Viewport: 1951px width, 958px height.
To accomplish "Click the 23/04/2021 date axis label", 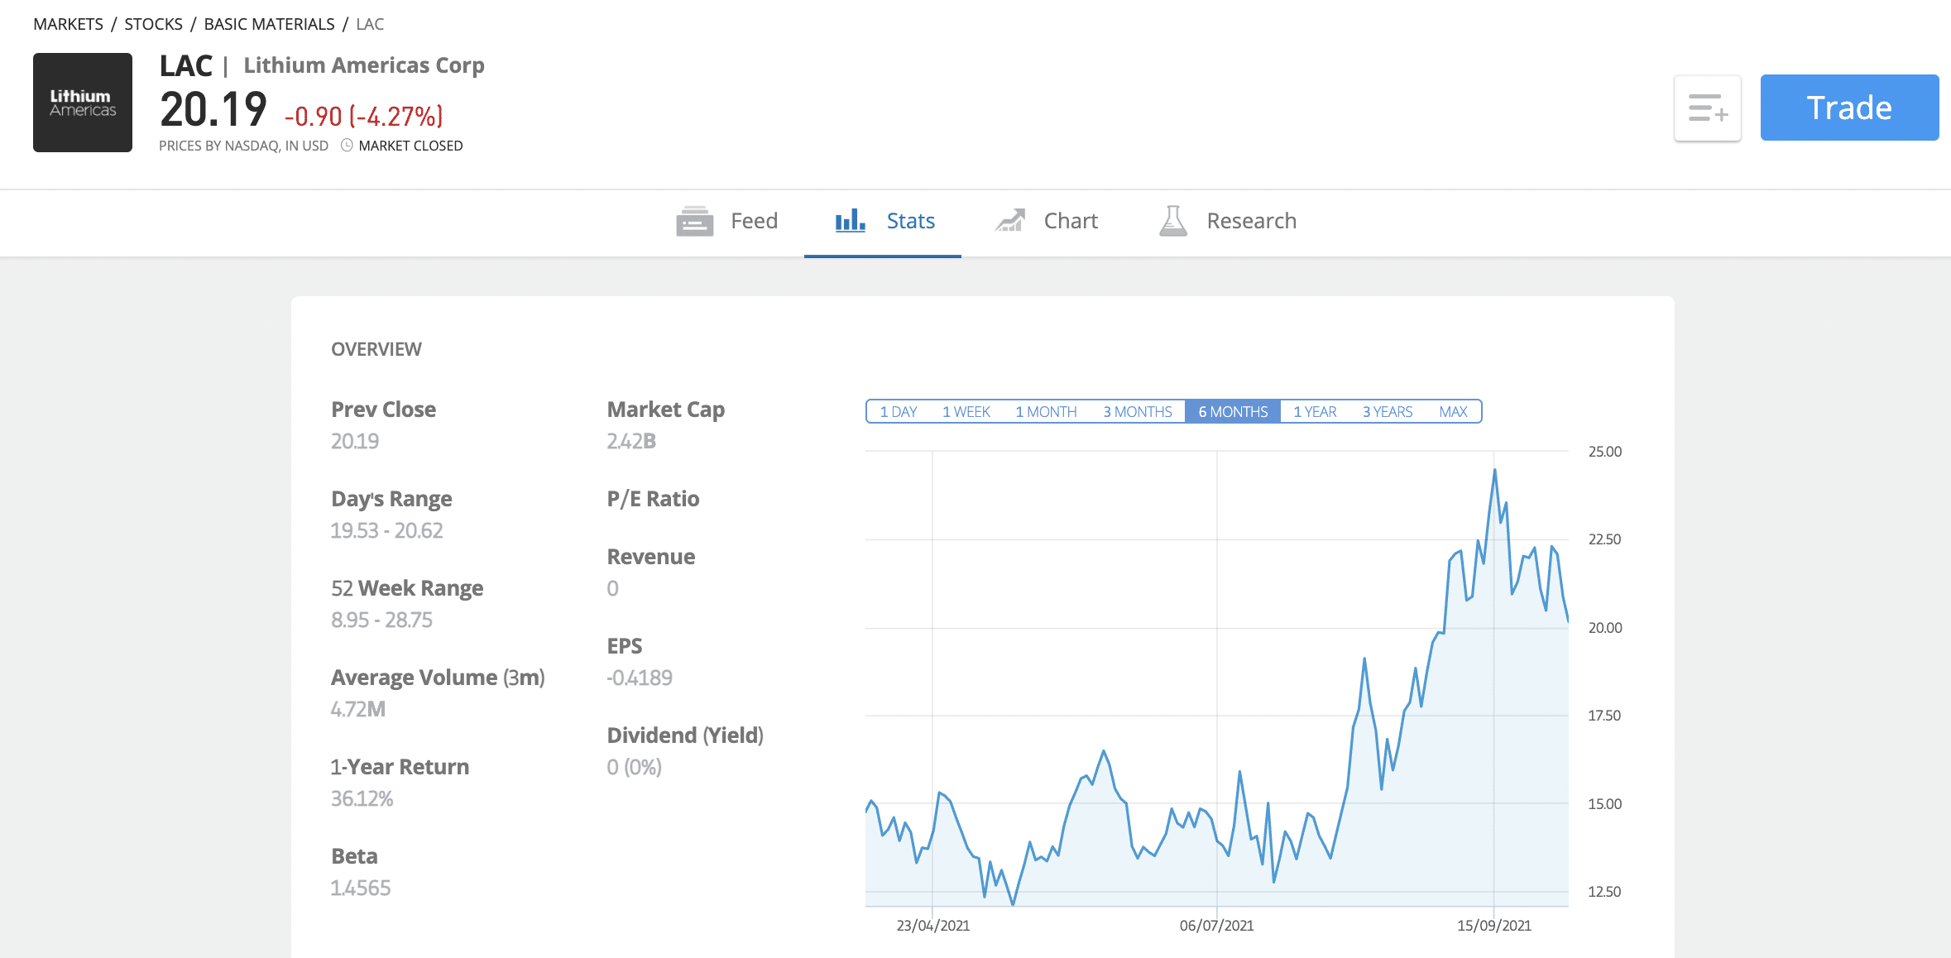I will 933,926.
